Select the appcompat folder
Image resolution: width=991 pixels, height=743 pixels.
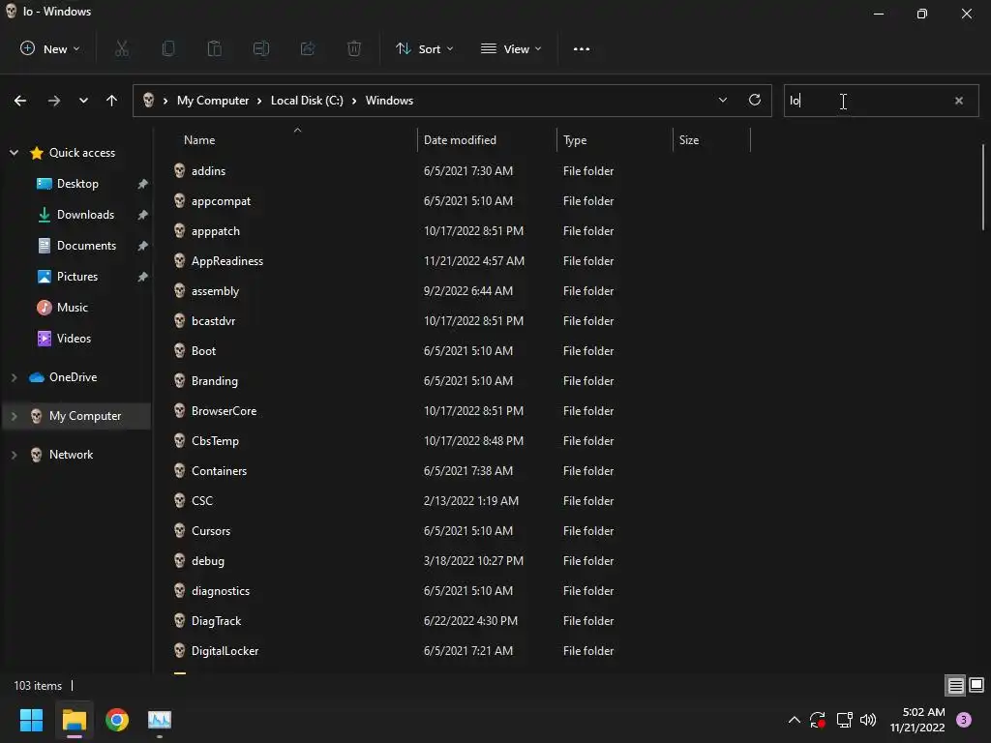(221, 201)
